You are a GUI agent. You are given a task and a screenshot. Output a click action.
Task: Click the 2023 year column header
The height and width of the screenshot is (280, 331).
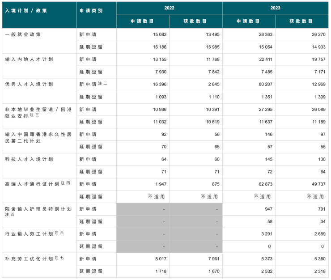tap(275, 8)
